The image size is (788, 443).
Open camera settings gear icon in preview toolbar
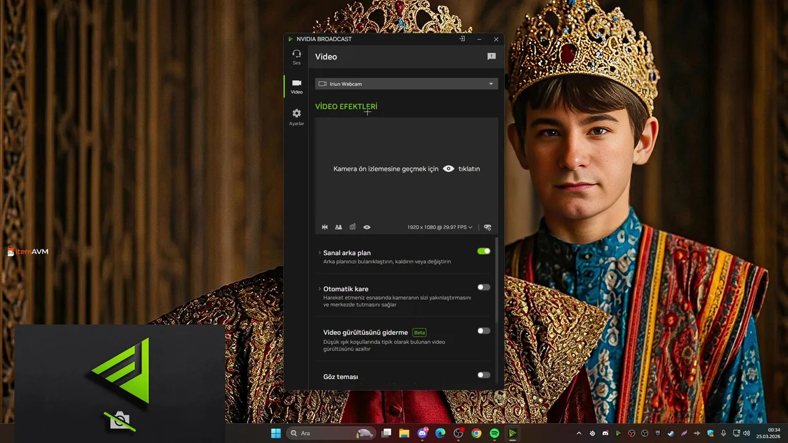pyautogui.click(x=488, y=227)
